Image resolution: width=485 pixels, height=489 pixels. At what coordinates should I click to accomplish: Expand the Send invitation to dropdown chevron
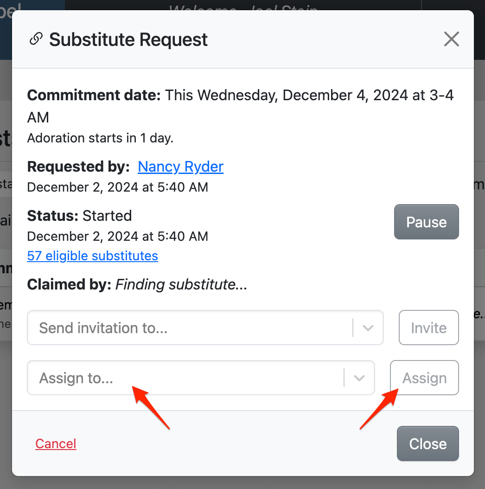(368, 328)
